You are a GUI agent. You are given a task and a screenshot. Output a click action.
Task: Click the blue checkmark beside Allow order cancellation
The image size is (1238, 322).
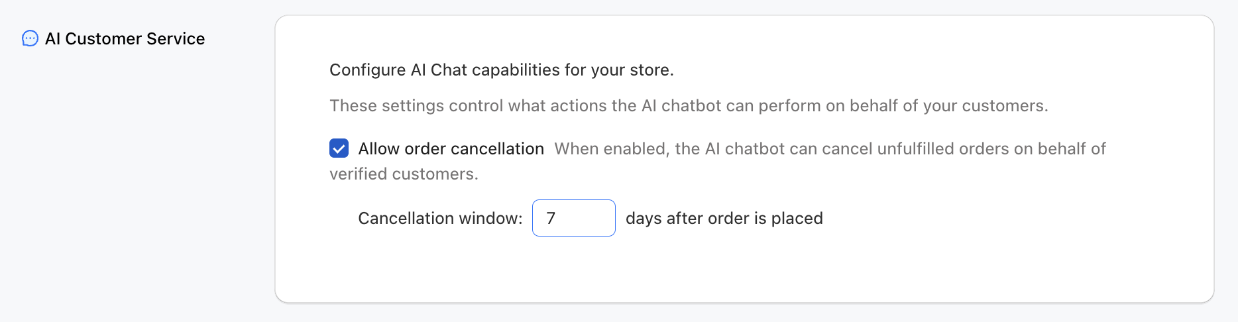point(339,148)
